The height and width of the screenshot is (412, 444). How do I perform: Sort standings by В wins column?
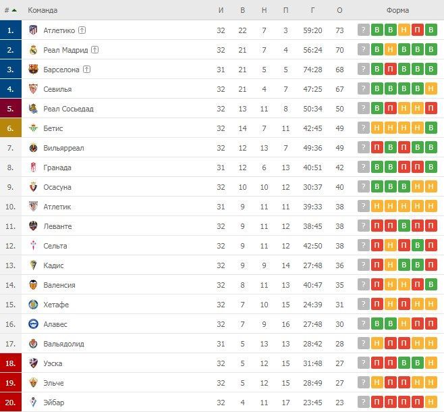point(242,10)
